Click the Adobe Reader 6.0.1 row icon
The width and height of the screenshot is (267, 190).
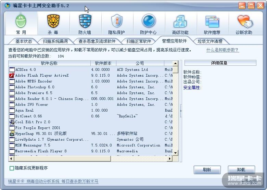pos(12,99)
